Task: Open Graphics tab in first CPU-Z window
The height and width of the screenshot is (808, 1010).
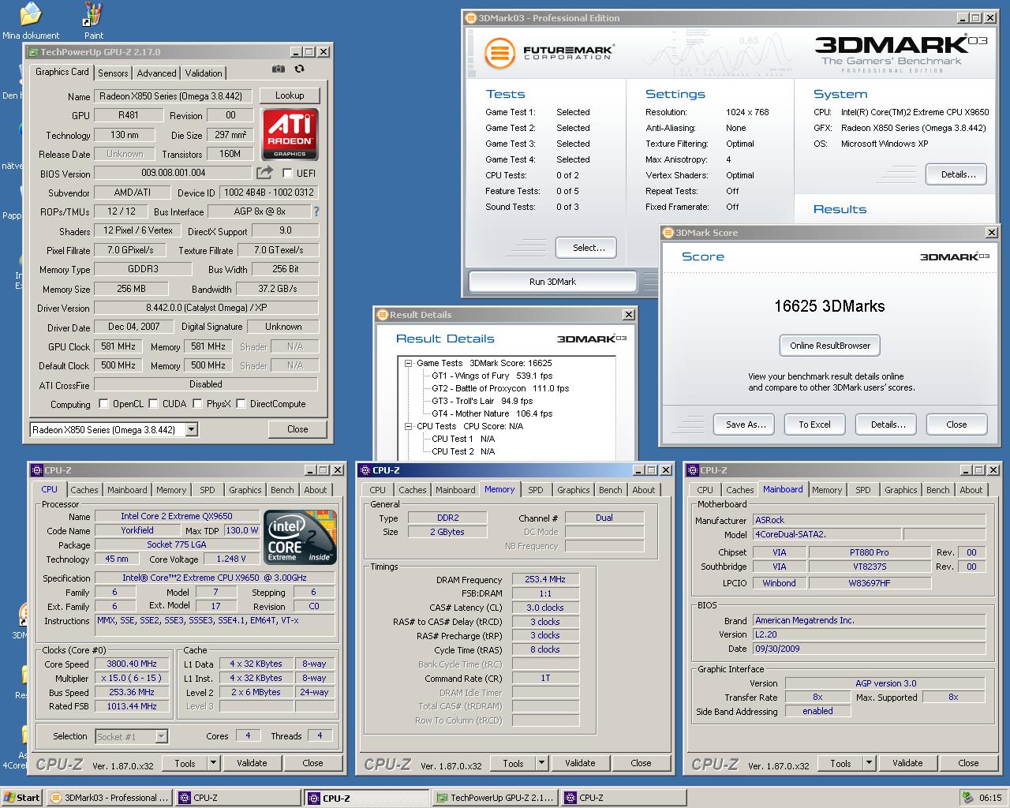Action: pyautogui.click(x=245, y=490)
